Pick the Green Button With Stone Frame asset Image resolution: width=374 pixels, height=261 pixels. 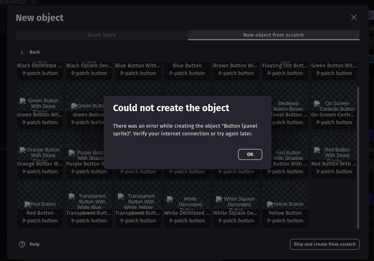click(x=40, y=106)
